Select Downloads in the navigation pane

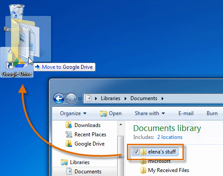(87, 125)
